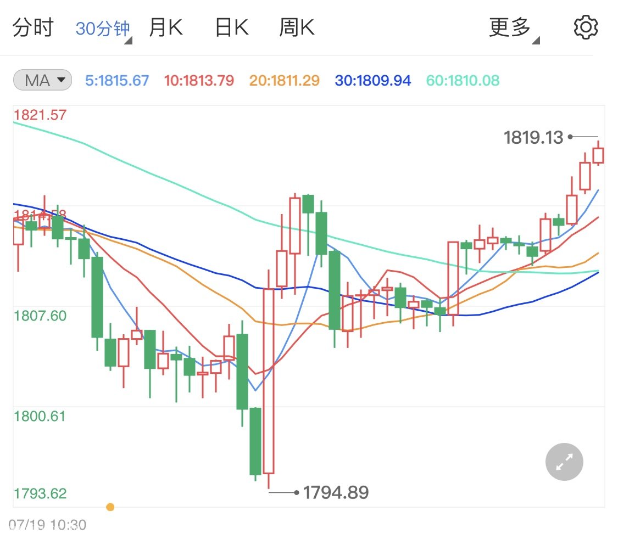Click the red MA10 legend 1813.79
Image resolution: width=618 pixels, height=539 pixels.
tap(199, 81)
